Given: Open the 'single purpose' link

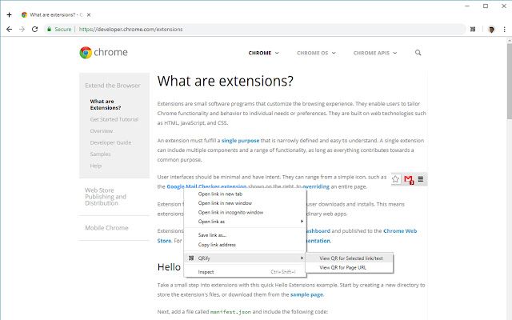Looking at the screenshot, I should click(x=240, y=141).
